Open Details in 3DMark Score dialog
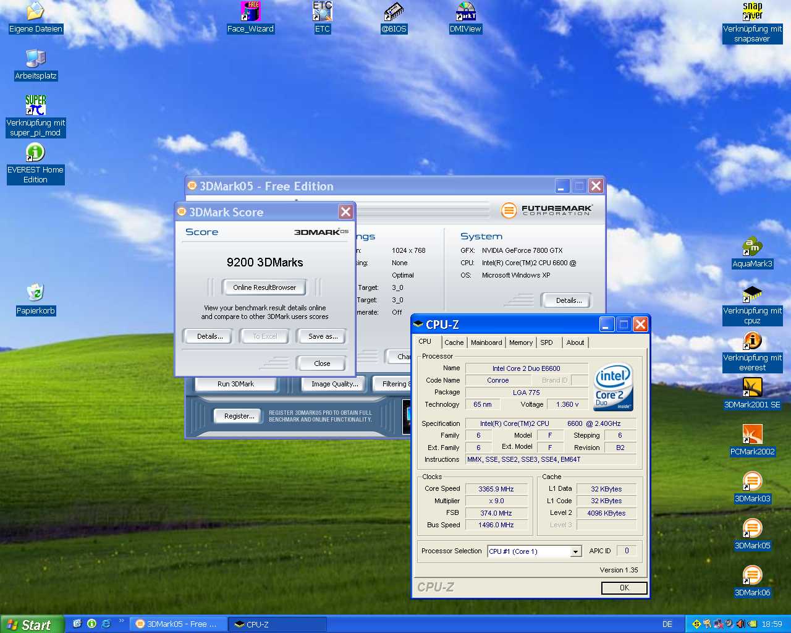 (210, 336)
